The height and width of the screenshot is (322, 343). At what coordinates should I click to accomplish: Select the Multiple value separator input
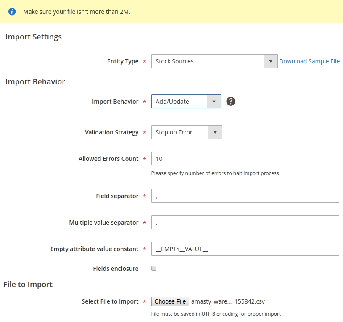click(x=245, y=223)
